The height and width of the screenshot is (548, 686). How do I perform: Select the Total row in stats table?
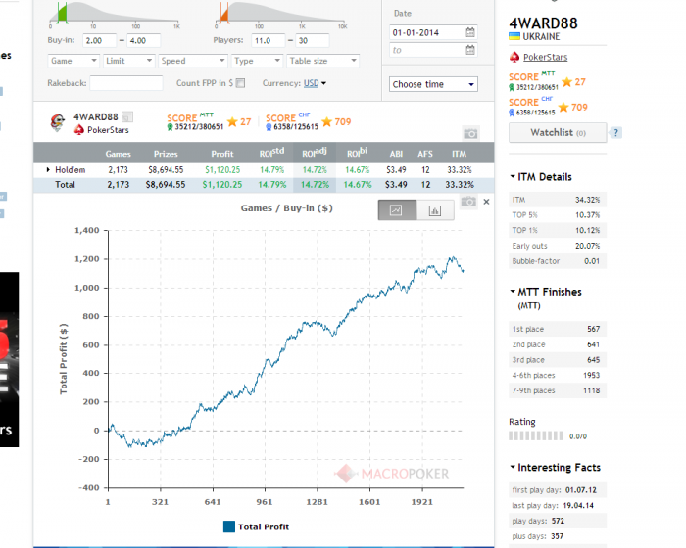pos(264,185)
